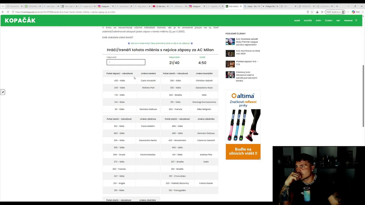Select the 'Kacha Kaladze' defender cell
This screenshot has height=205, width=365.
click(148, 155)
